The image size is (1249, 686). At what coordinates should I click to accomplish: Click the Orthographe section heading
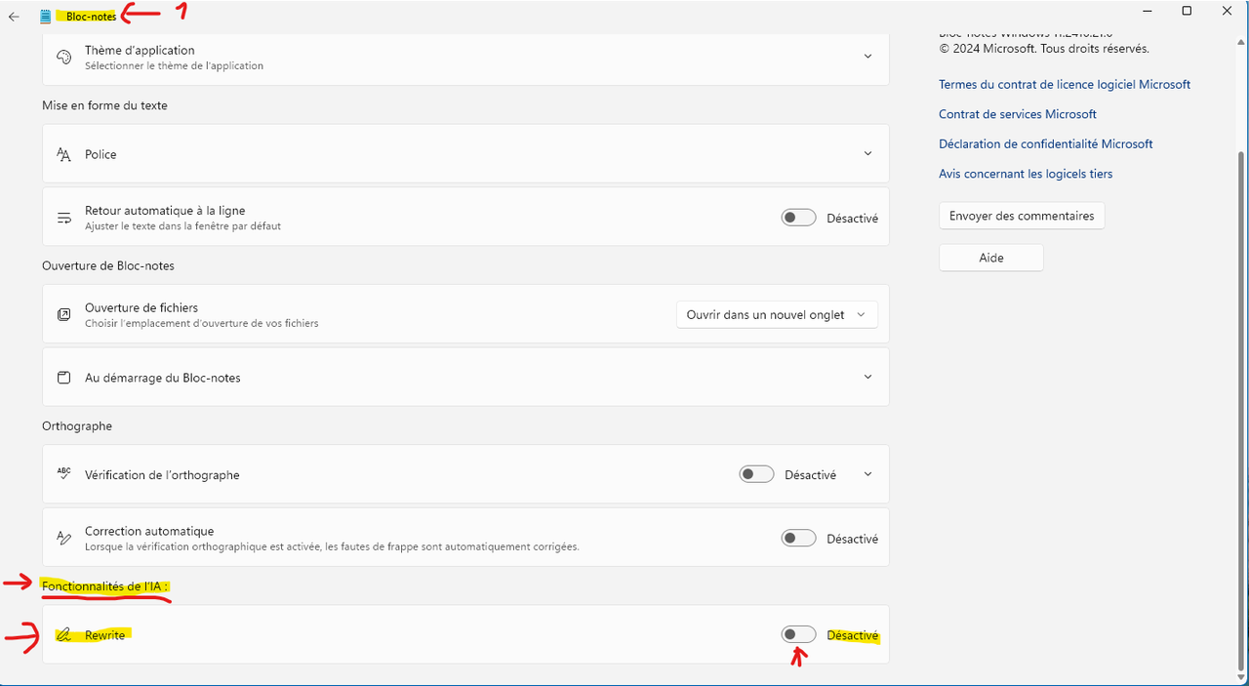[x=77, y=426]
